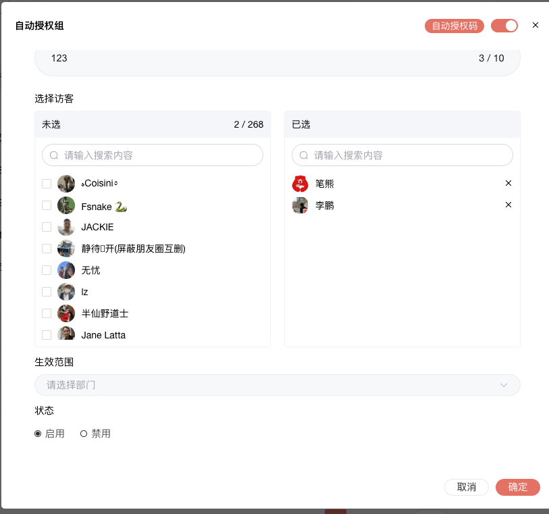Remove 笔熊 using its X icon
549x514 pixels.
(508, 183)
